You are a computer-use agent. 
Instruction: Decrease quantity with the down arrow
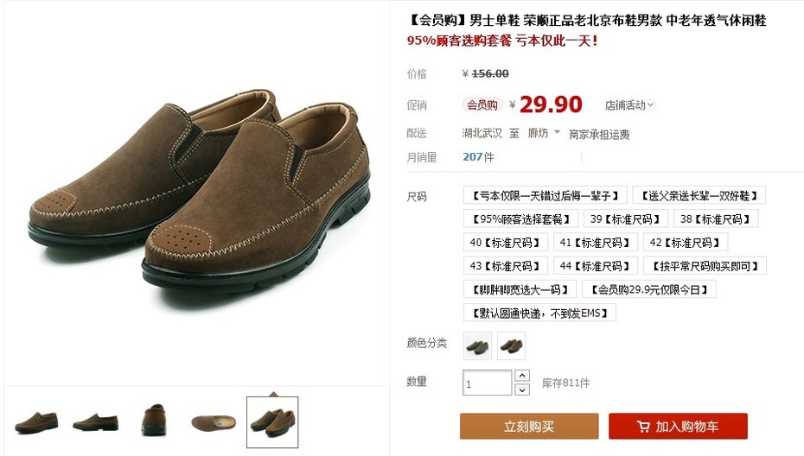522,389
